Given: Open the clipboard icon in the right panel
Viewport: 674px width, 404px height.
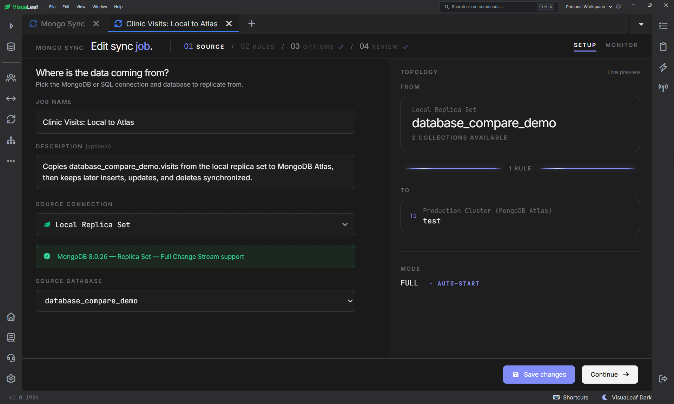Looking at the screenshot, I should click(663, 47).
